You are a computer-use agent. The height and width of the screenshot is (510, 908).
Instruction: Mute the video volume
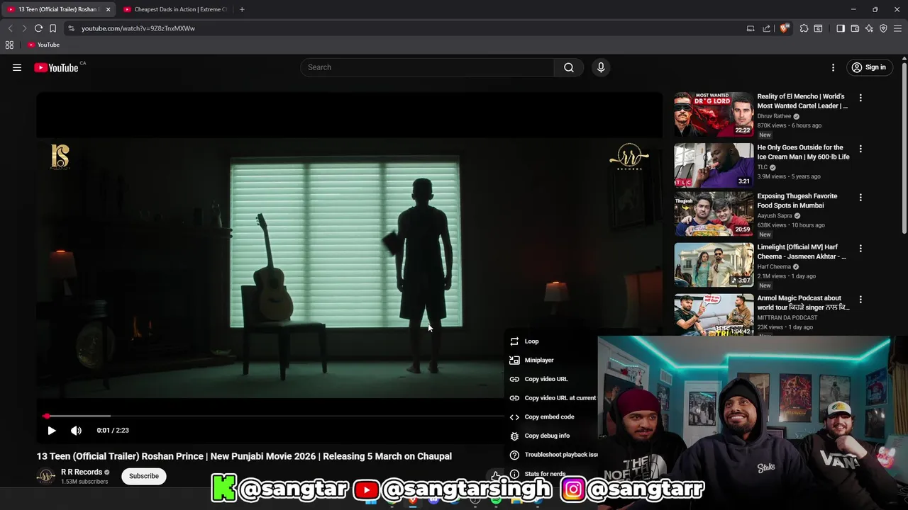pos(76,430)
